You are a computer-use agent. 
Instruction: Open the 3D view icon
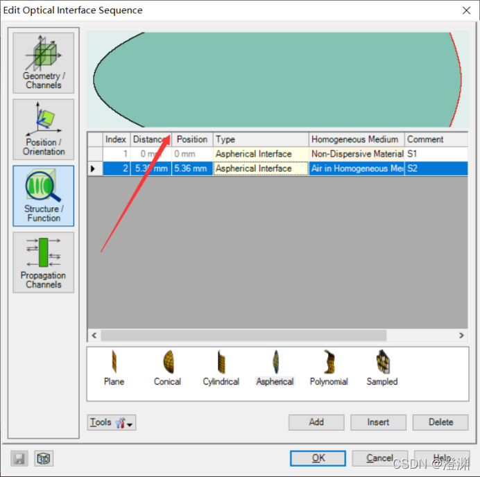tap(44, 458)
